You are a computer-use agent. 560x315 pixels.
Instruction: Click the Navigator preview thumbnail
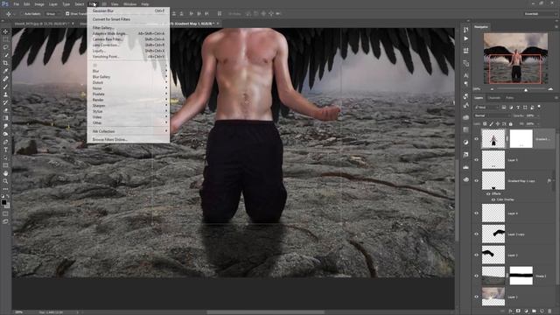pyautogui.click(x=515, y=59)
